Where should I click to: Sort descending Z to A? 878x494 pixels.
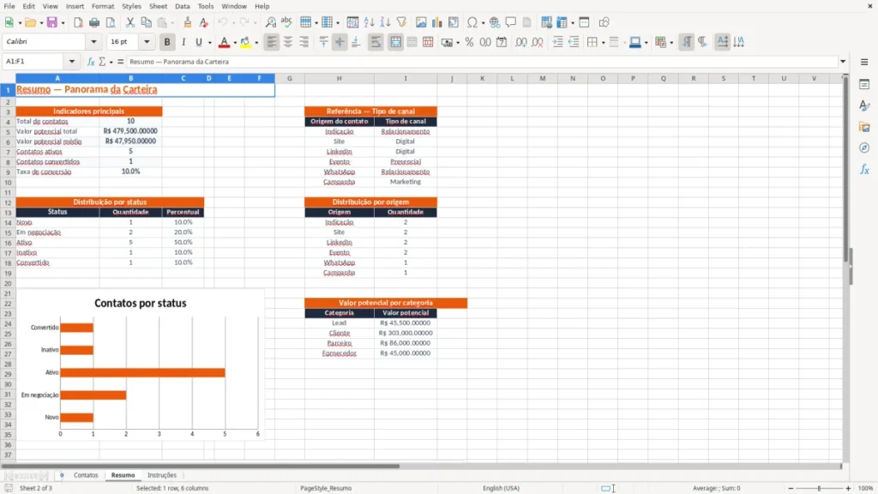(x=385, y=22)
